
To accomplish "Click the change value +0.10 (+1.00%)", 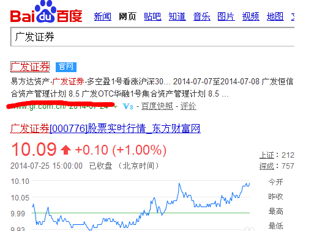I will coord(121,150).
